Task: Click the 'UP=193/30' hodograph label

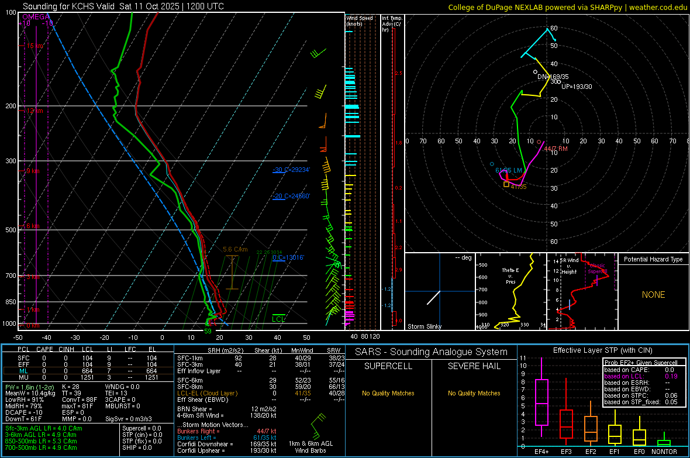Action: tap(577, 87)
